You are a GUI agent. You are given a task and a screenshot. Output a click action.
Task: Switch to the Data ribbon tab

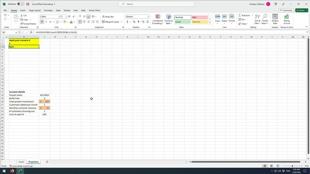click(58, 10)
